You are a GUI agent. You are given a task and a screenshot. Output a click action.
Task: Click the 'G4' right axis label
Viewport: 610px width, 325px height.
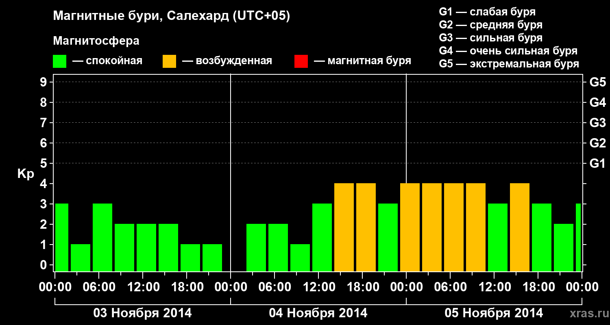(597, 102)
